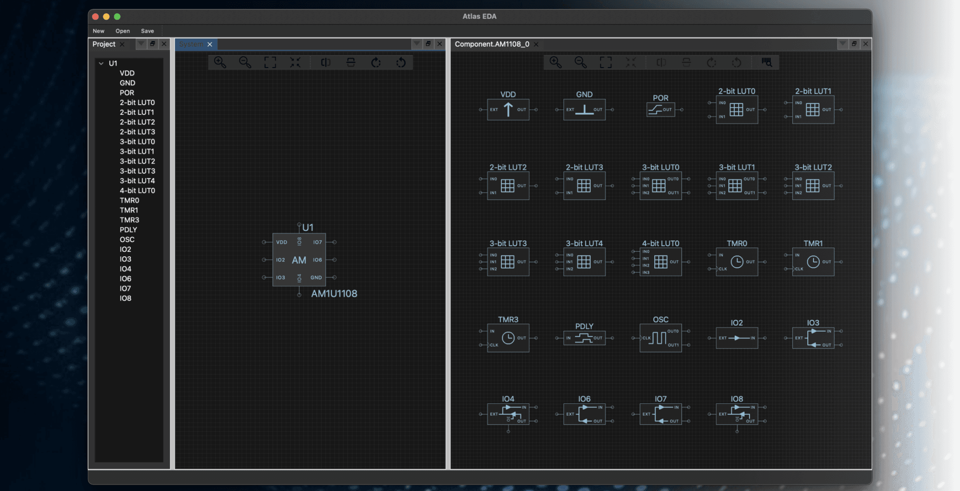Flip selection vertically in Component toolbar

tap(686, 63)
